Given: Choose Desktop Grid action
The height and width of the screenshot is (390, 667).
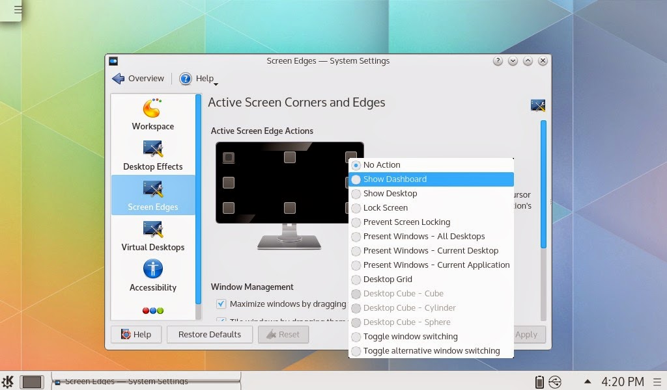Looking at the screenshot, I should tap(431, 279).
